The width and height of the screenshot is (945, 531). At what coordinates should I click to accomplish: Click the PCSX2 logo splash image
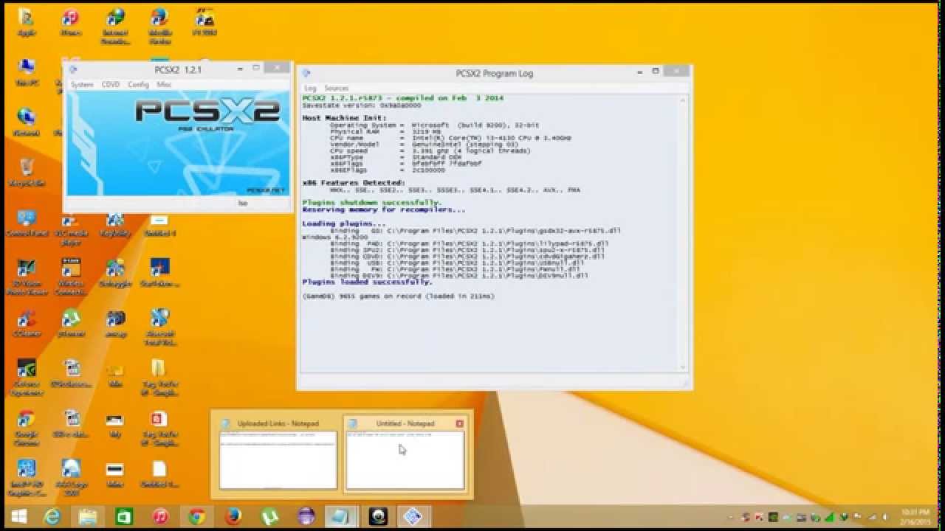(178, 143)
